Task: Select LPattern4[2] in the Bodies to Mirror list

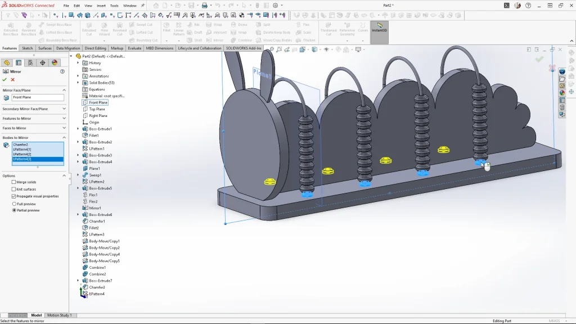Action: click(x=22, y=154)
